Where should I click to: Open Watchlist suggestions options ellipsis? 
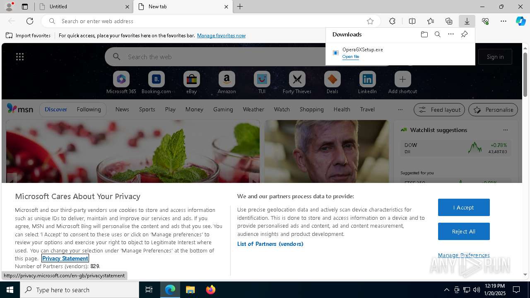click(x=505, y=130)
